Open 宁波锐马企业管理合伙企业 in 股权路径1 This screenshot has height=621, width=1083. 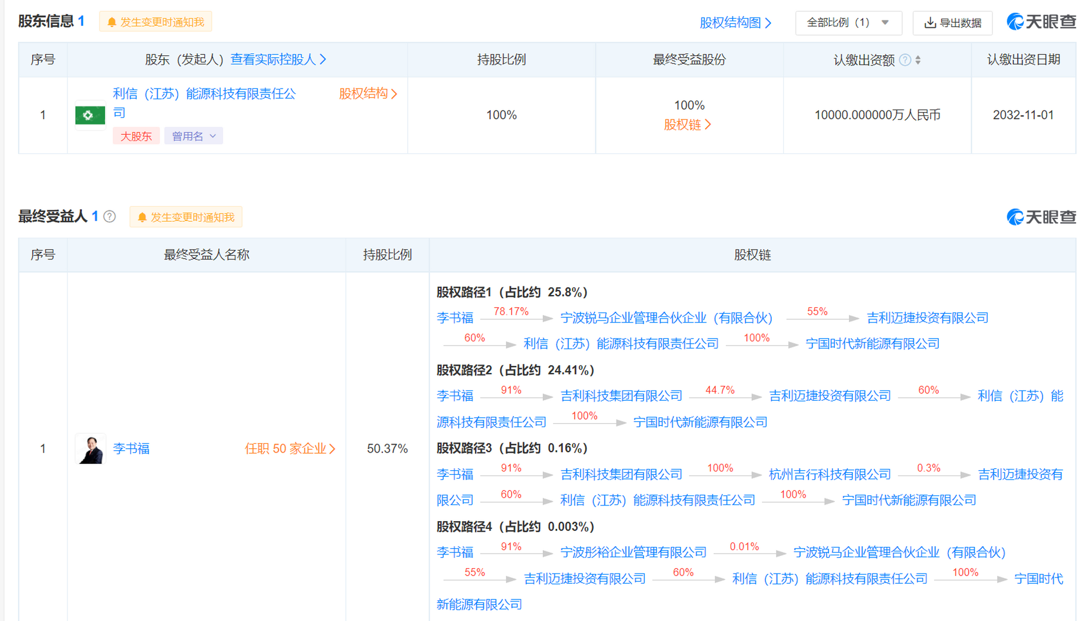coord(666,318)
